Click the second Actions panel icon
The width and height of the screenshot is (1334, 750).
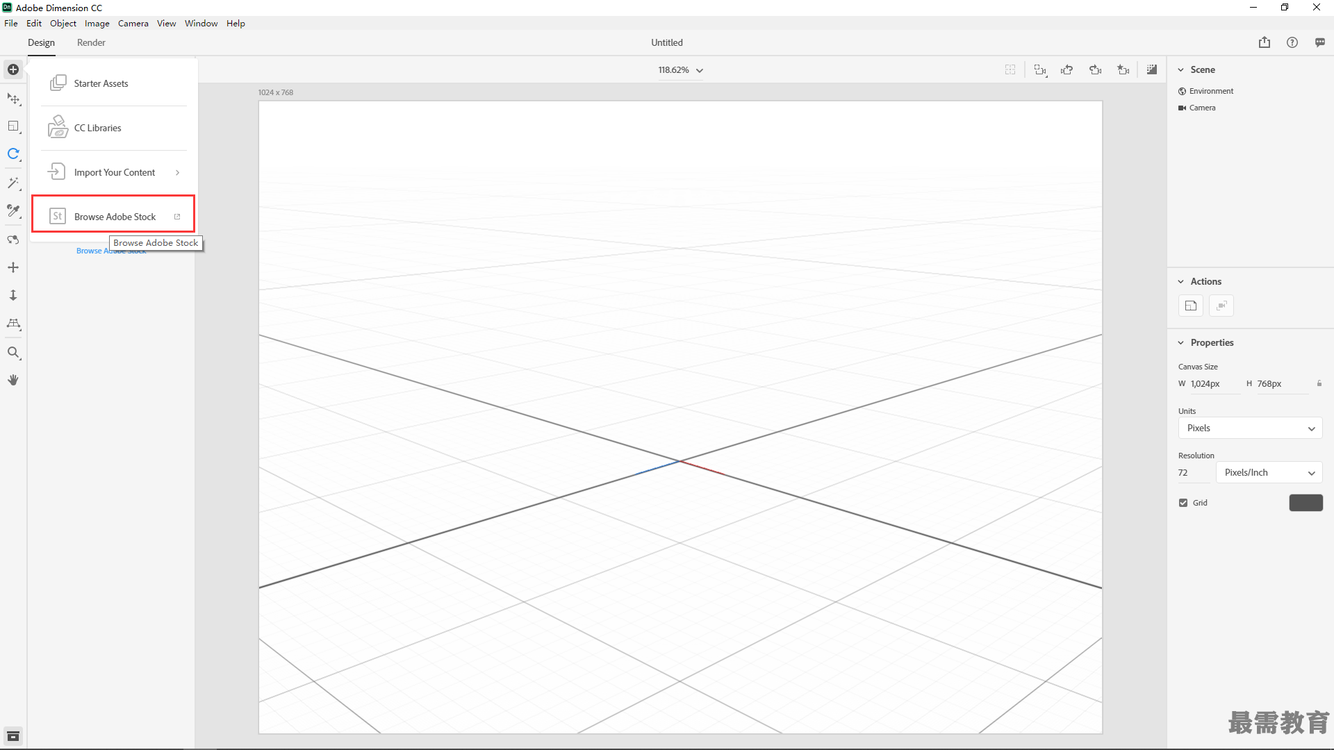1221,306
